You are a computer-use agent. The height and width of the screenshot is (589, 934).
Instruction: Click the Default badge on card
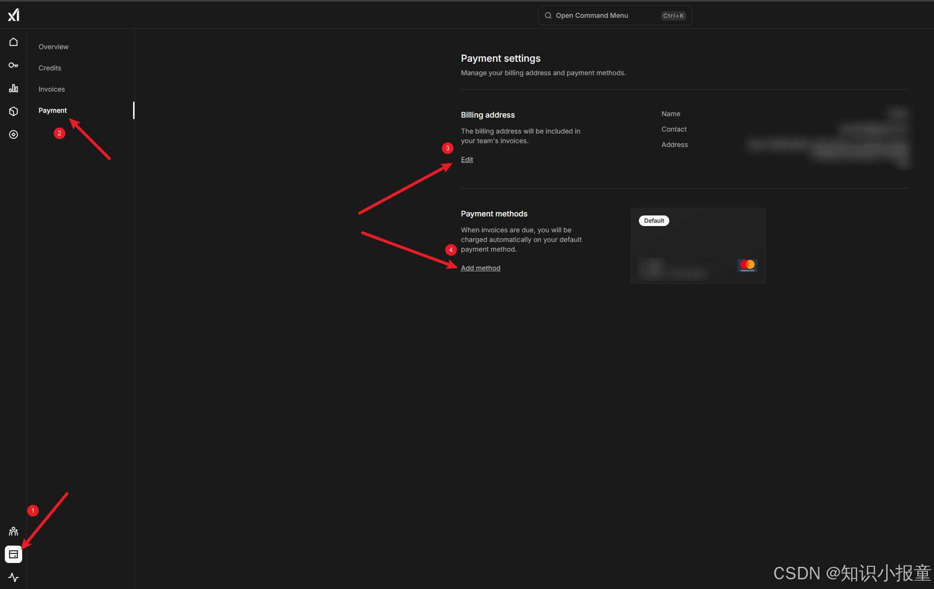[654, 221]
